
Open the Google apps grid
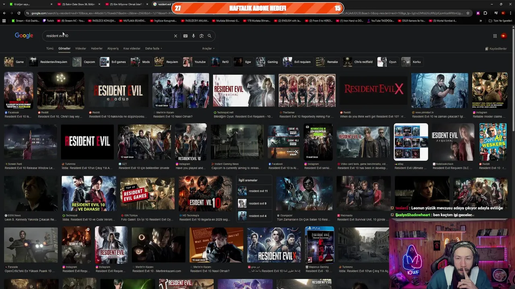coord(495,36)
